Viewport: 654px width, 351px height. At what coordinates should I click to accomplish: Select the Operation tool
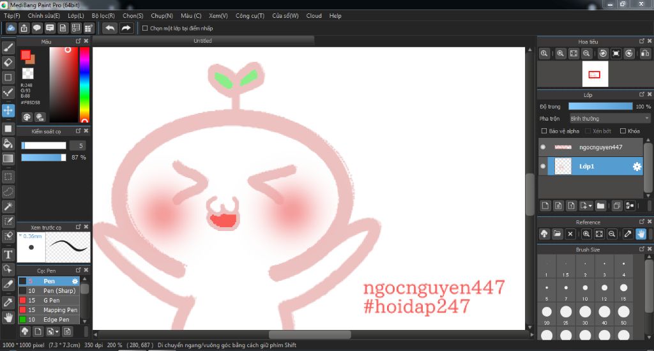(8, 269)
